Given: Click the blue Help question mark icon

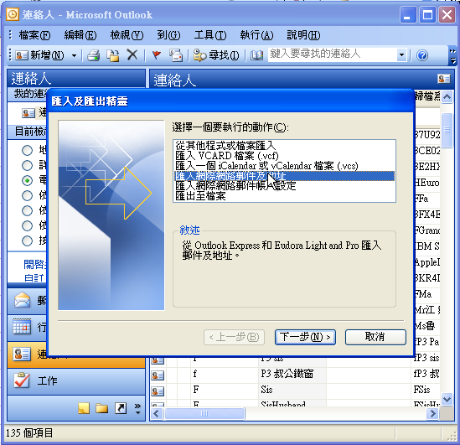Looking at the screenshot, I should [x=422, y=55].
